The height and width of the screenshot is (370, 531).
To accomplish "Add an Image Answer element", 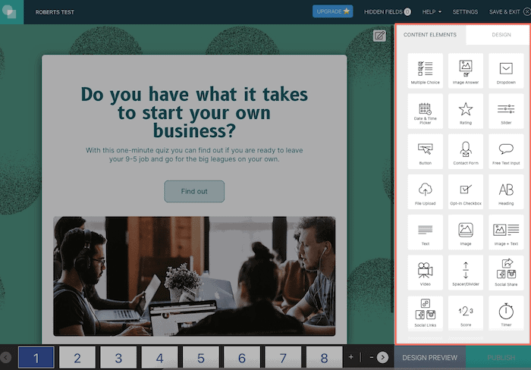I will pyautogui.click(x=466, y=71).
